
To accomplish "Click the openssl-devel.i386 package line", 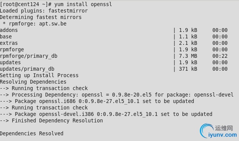I will [x=106, y=114].
